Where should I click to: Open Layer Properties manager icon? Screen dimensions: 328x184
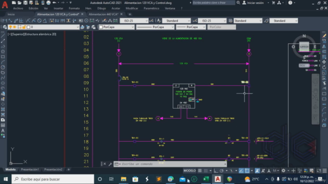click(x=5, y=27)
